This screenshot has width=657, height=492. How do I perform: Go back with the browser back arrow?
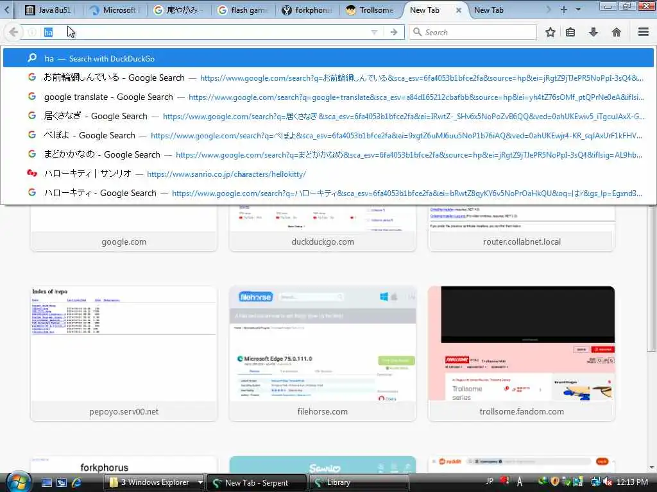coord(13,32)
